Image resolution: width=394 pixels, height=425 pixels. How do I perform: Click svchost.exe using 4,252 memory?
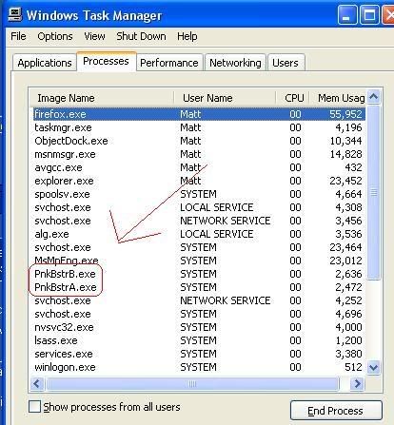click(199, 300)
